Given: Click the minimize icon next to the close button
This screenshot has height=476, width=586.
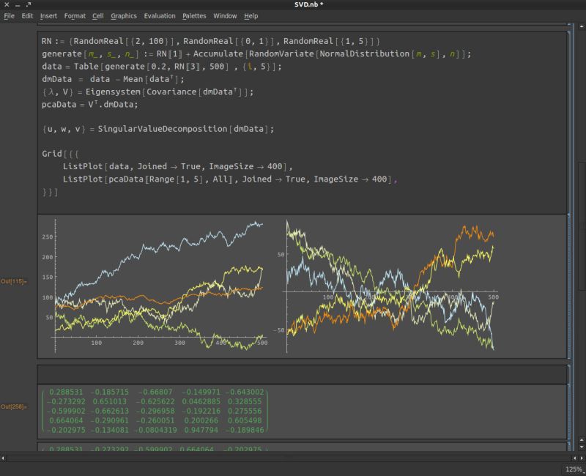Looking at the screenshot, I should 18,4.
